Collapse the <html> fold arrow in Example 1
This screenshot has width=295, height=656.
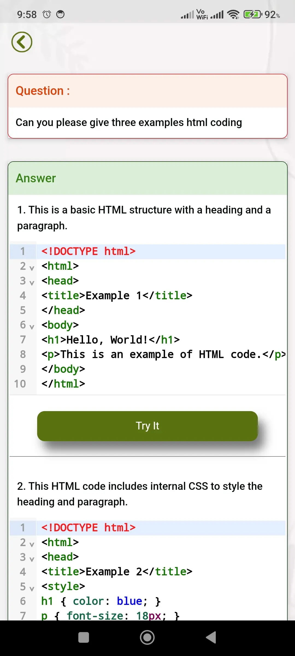tap(32, 268)
